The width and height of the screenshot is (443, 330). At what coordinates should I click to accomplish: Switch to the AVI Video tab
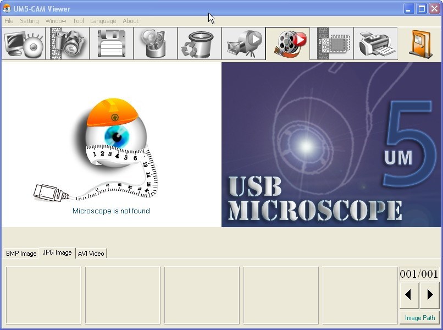(x=91, y=254)
